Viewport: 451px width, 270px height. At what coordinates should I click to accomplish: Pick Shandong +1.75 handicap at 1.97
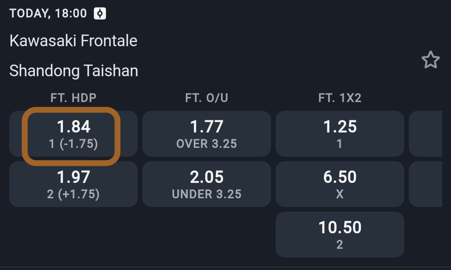point(73,184)
